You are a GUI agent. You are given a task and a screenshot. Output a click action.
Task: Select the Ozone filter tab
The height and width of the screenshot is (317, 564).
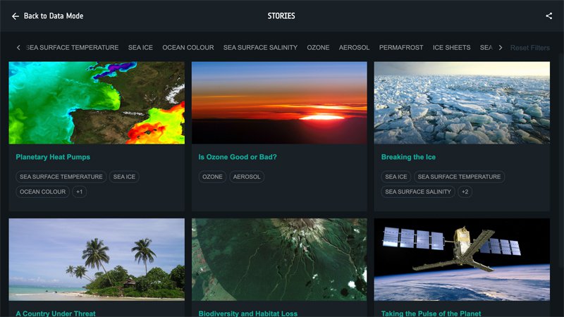coord(318,47)
